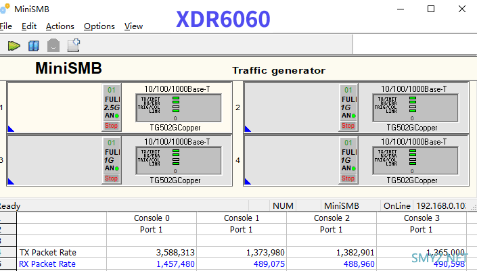Select the TX Packet Rate row label
Image resolution: width=477 pixels, height=271 pixels.
[x=48, y=253]
